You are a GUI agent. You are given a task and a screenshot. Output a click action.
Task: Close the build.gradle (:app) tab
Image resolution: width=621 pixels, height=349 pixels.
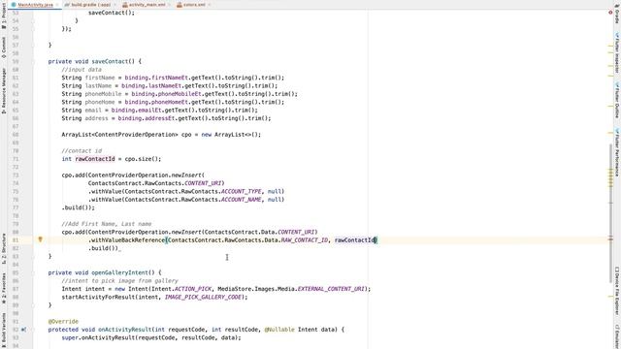tap(114, 5)
